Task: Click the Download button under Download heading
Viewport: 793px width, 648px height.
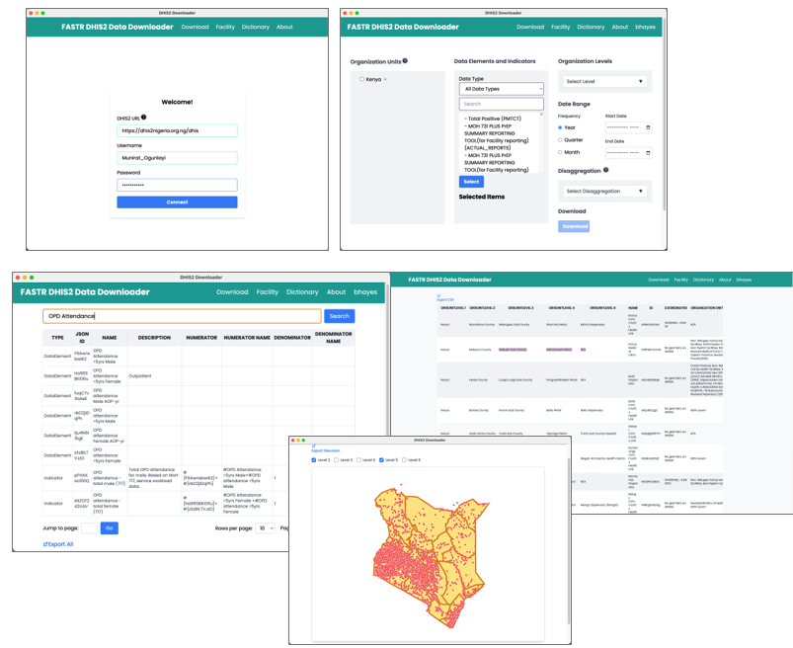Action: 574,226
